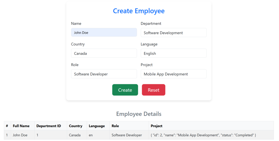
Task: Click the red Reset button
Action: click(154, 90)
